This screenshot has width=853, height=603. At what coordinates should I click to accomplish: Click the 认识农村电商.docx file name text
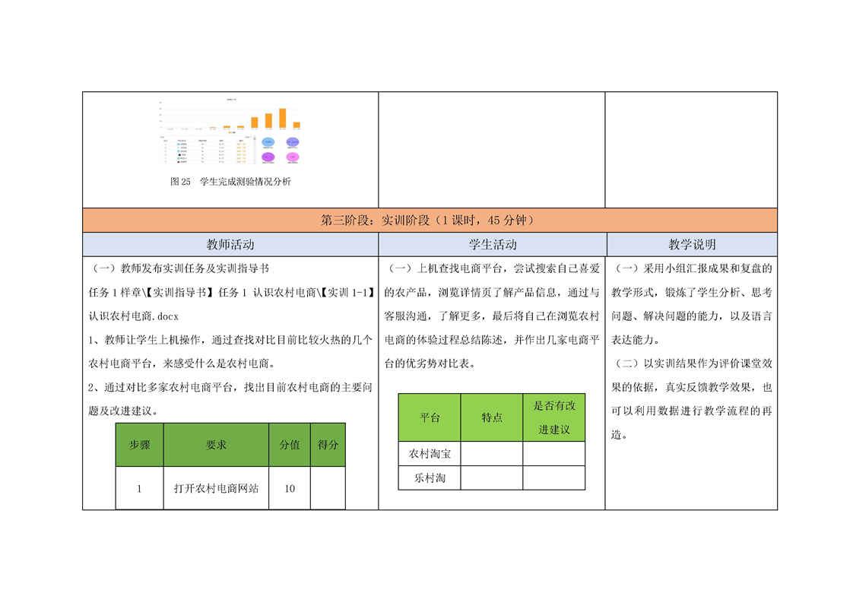point(133,316)
